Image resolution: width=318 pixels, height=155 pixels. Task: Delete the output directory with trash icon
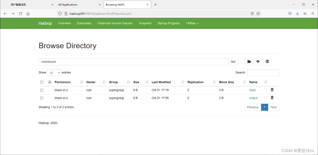pos(272,98)
